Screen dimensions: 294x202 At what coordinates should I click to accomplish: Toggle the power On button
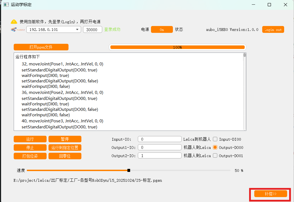coord(162,30)
